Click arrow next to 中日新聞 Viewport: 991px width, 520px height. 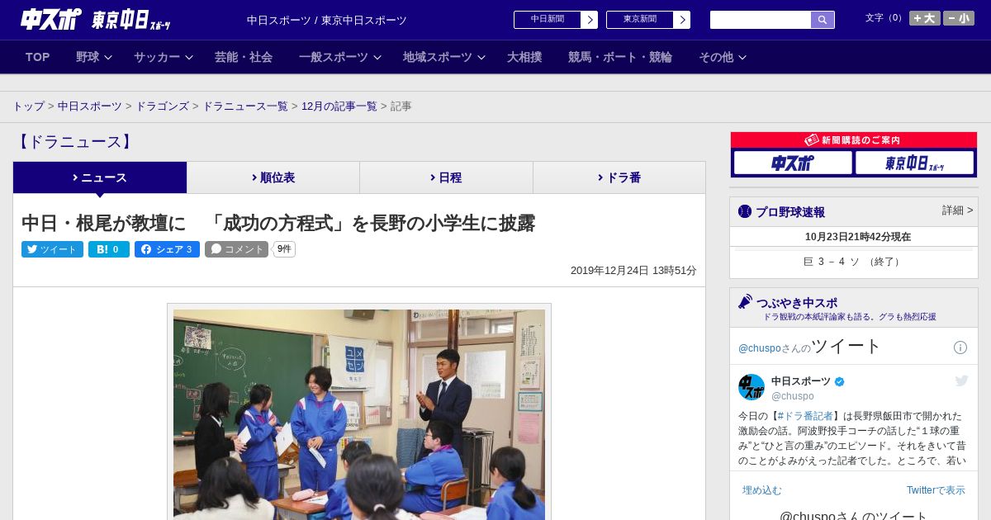590,20
